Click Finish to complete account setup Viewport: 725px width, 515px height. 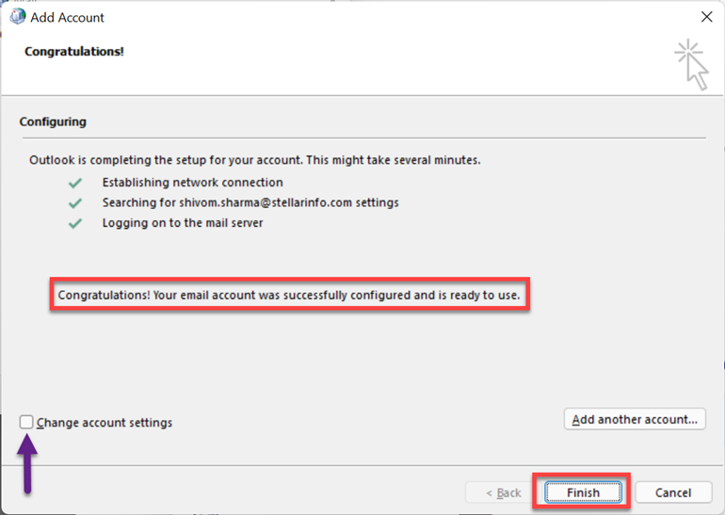tap(583, 492)
